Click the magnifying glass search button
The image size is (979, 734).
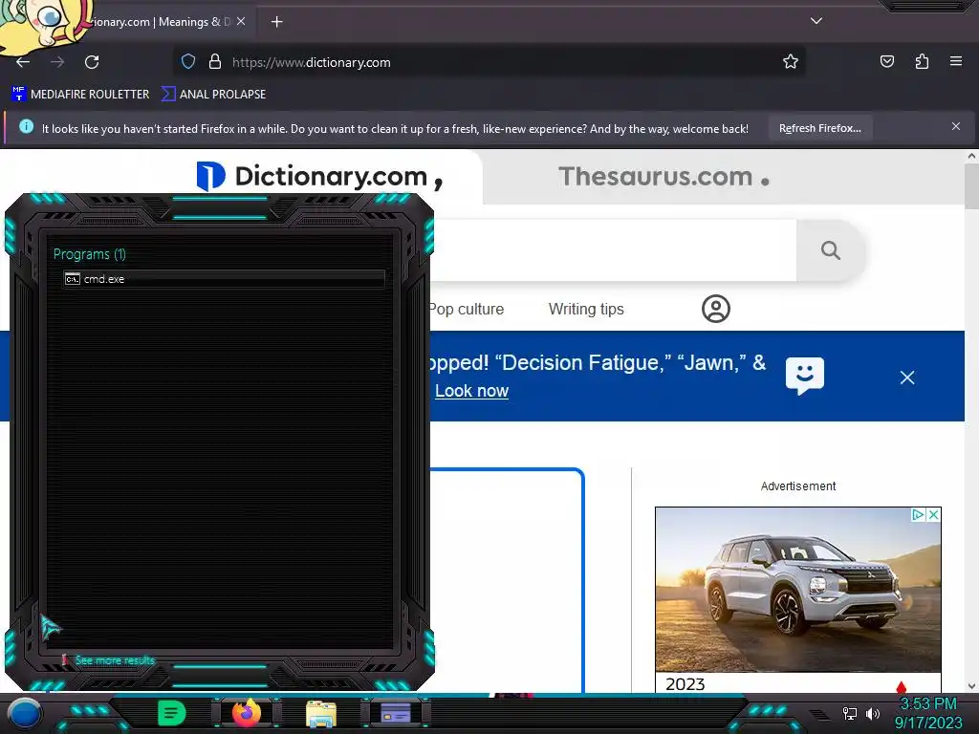[831, 250]
